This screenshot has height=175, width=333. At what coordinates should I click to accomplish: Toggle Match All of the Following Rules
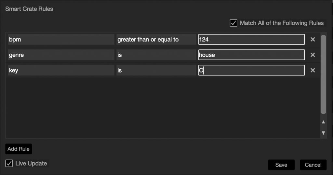point(233,23)
